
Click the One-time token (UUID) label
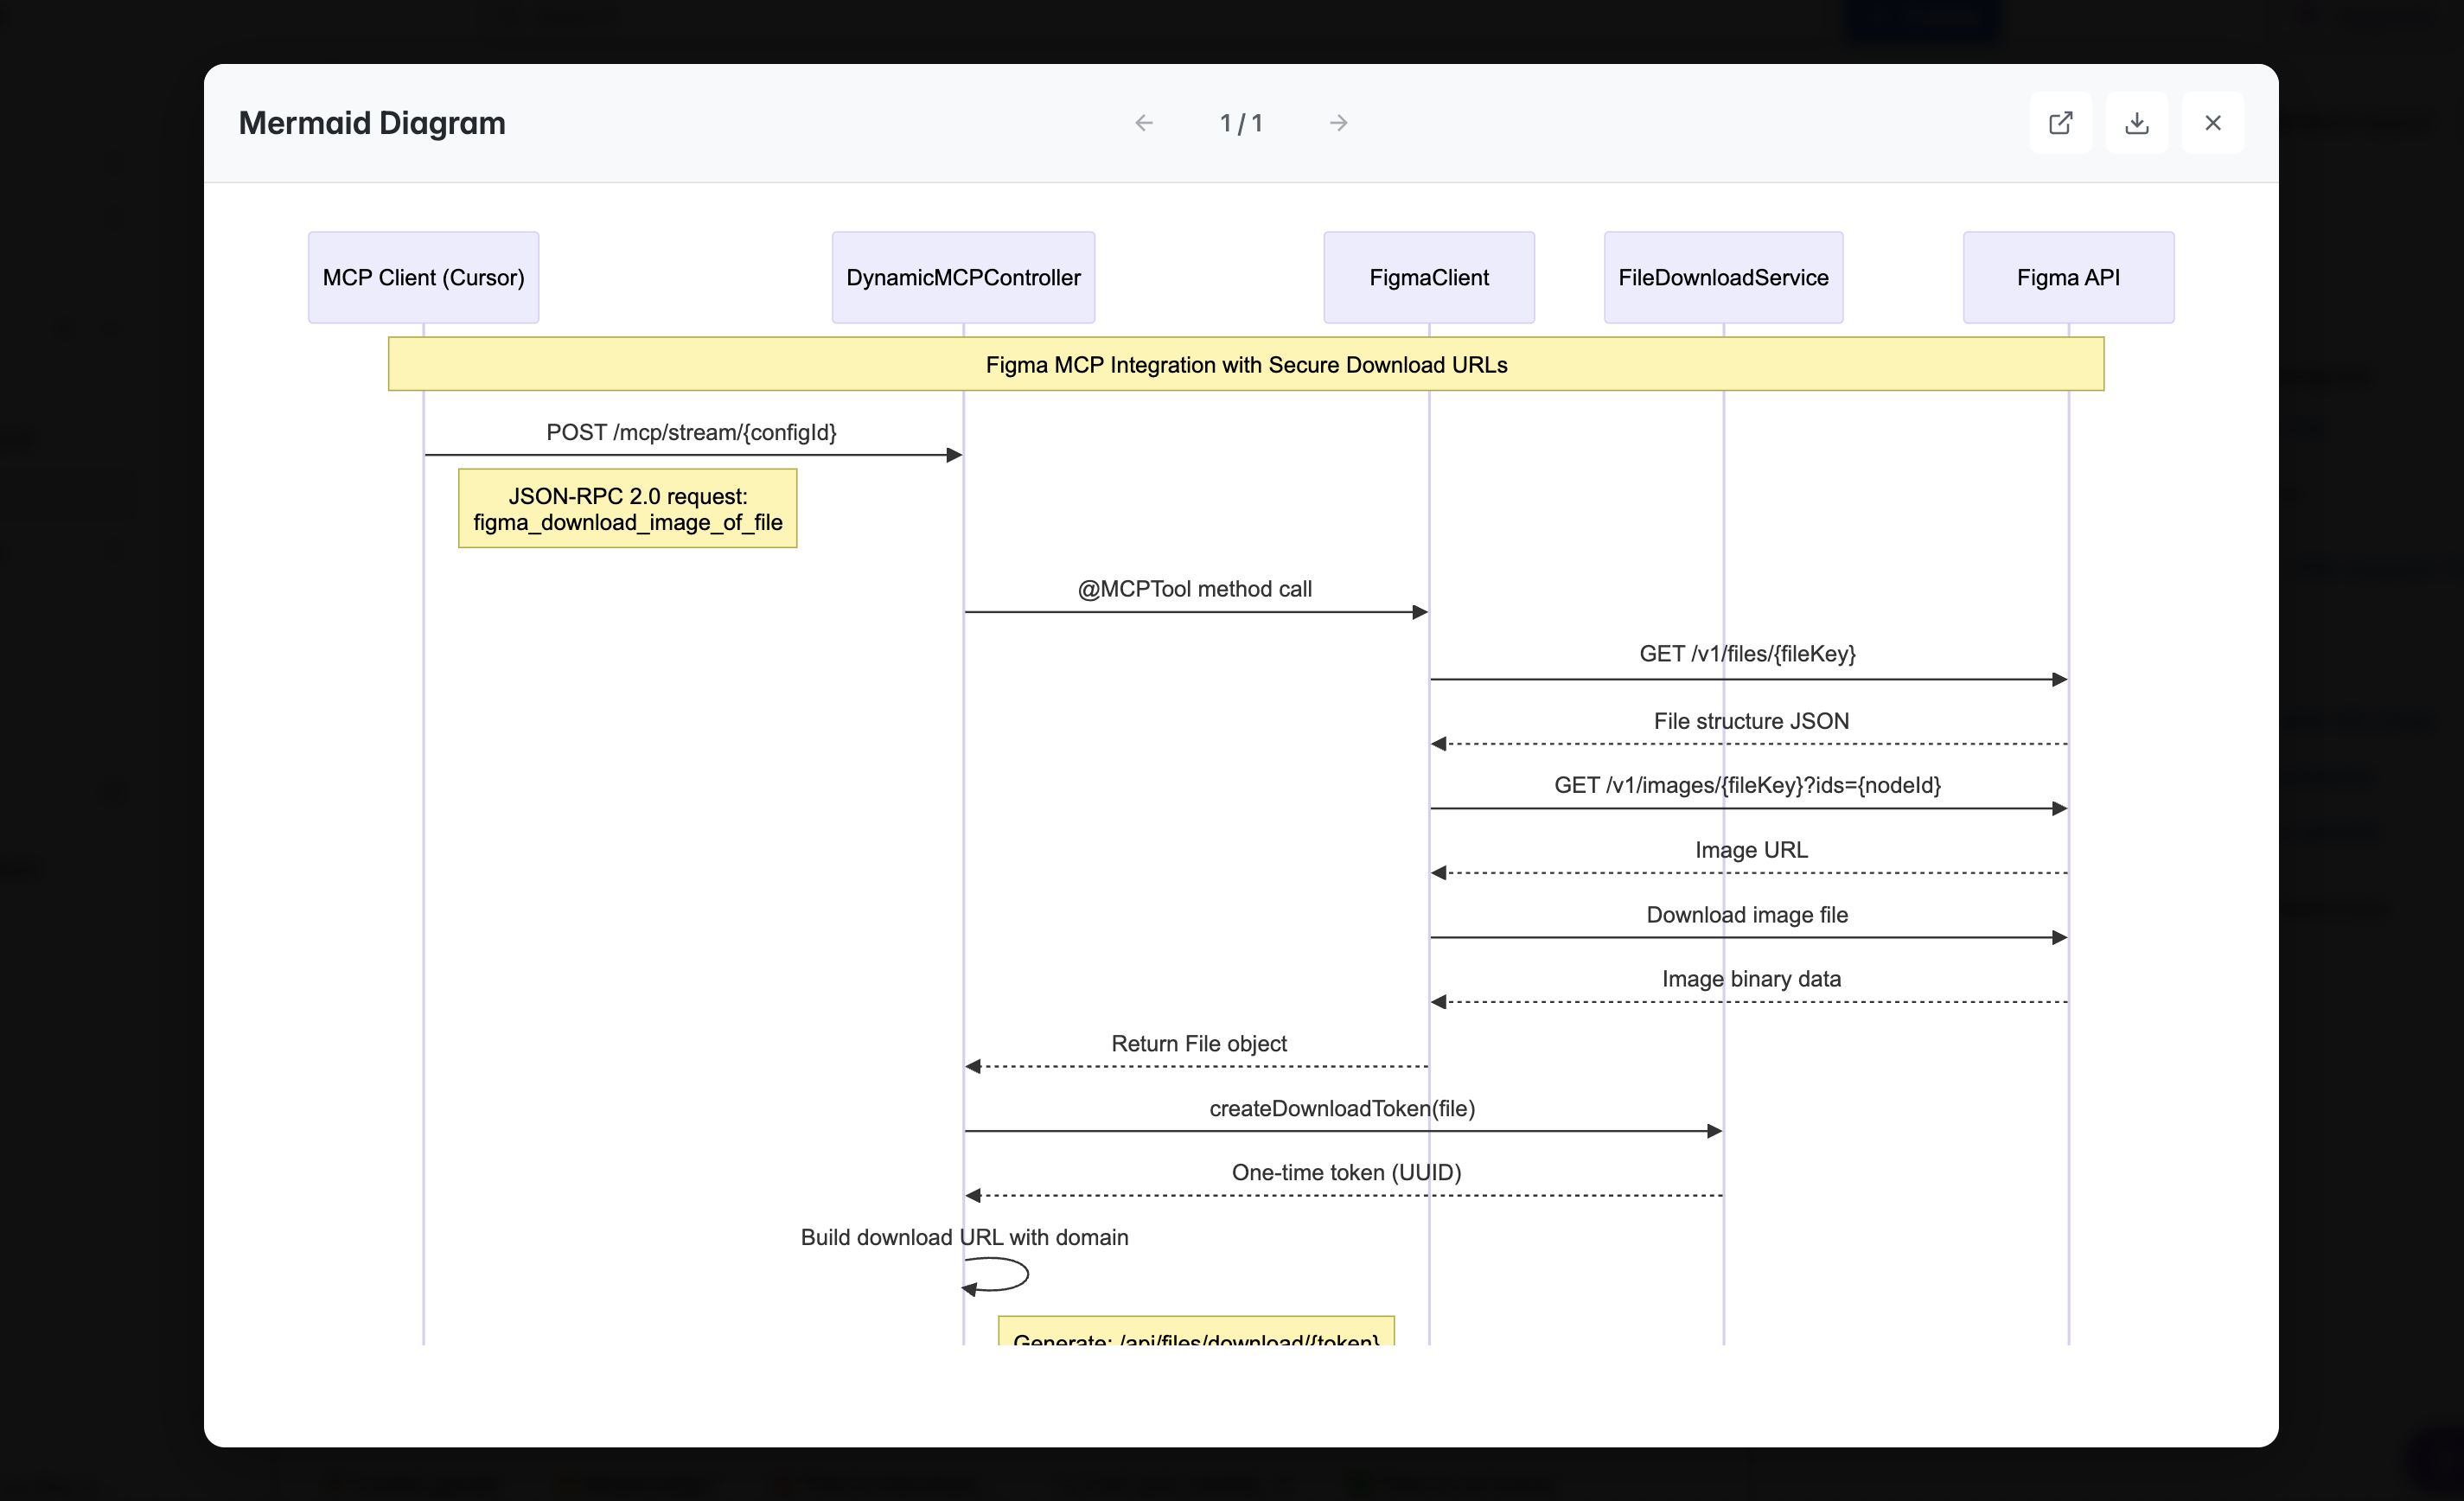[x=1346, y=1172]
